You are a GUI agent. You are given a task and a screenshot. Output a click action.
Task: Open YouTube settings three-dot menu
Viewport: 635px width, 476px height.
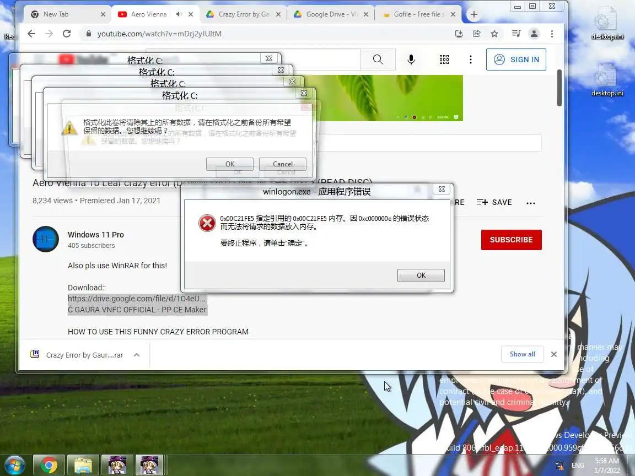[471, 59]
